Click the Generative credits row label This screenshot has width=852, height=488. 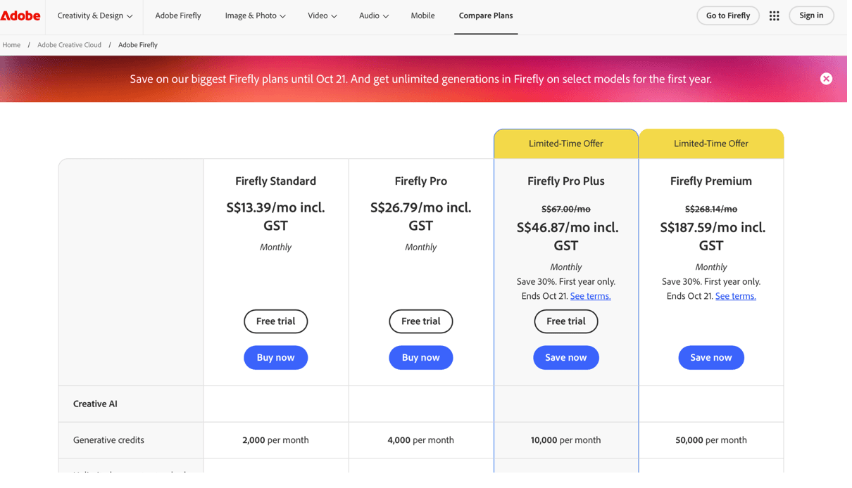click(x=108, y=440)
